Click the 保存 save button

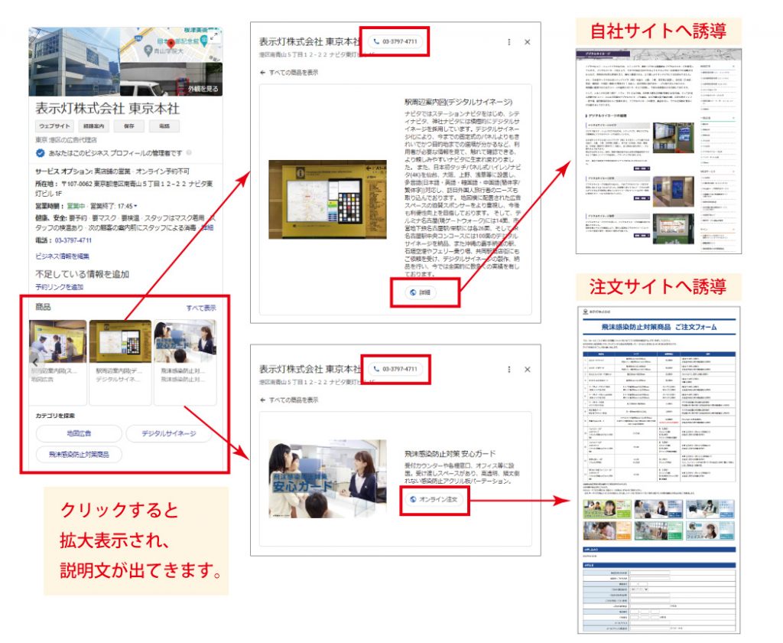click(x=128, y=126)
